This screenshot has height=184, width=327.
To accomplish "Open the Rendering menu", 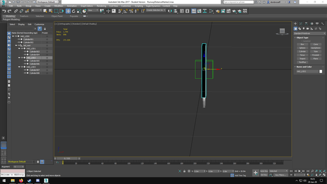I will pyautogui.click(x=101, y=6).
